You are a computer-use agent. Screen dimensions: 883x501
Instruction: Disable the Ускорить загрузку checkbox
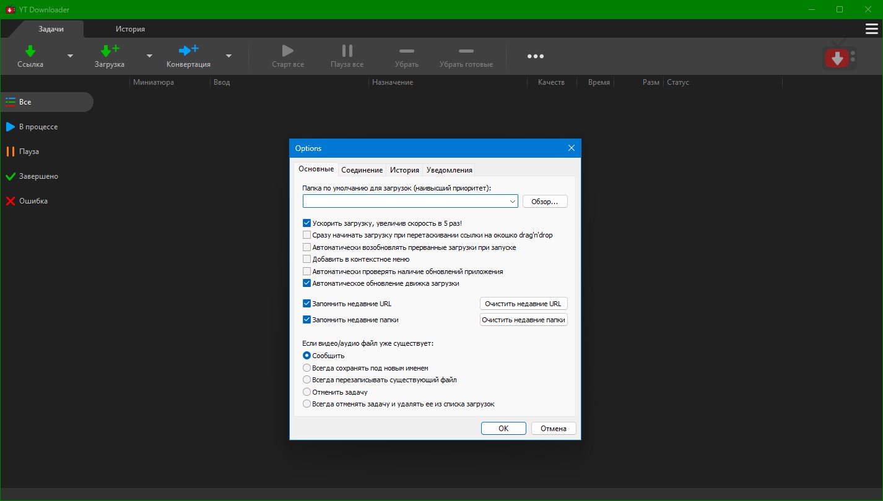tap(307, 223)
